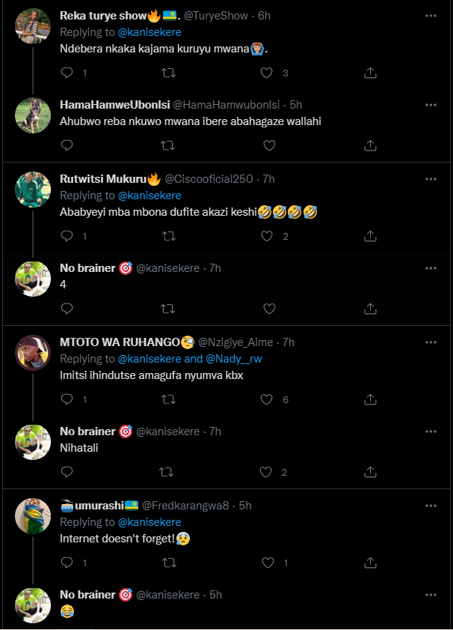View Rutwitsi Mukuru's profile avatar
The image size is (453, 630).
tap(33, 189)
